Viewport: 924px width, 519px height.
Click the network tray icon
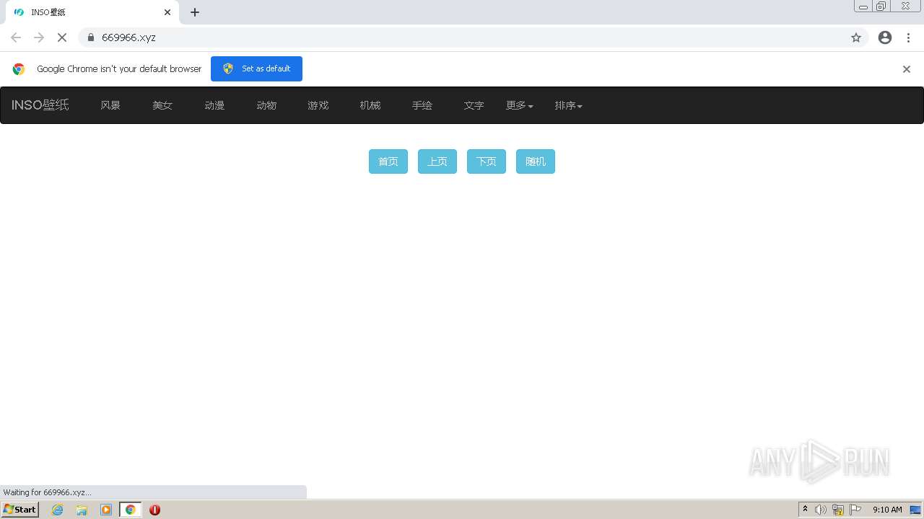tap(838, 510)
